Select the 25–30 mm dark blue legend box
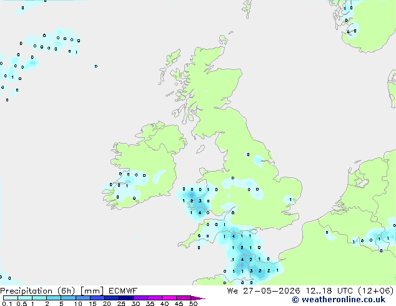 pos(126,298)
